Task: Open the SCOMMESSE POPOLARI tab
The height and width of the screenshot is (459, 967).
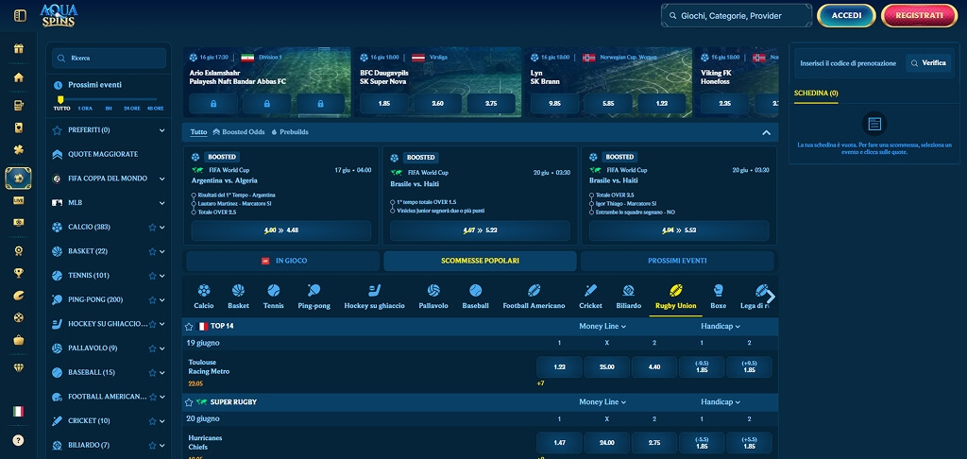Action: [480, 261]
